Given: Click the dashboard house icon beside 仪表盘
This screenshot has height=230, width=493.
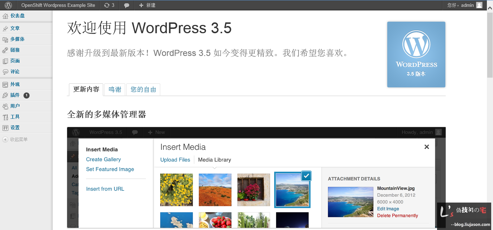Looking at the screenshot, I should coord(5,16).
